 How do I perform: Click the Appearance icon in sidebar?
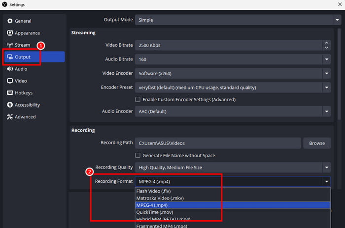click(x=10, y=33)
